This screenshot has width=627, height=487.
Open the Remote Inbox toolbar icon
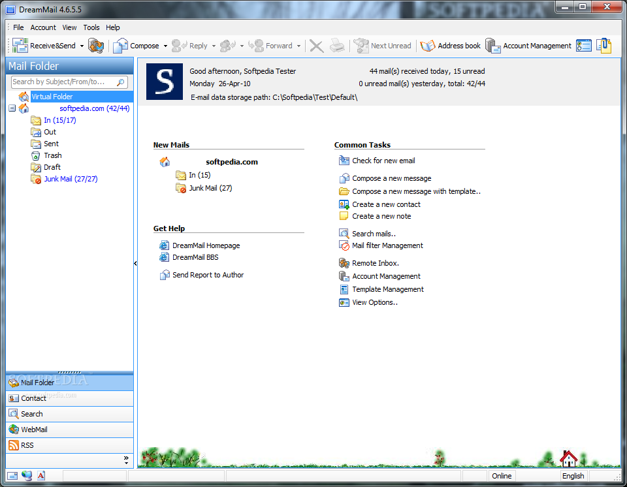click(96, 46)
